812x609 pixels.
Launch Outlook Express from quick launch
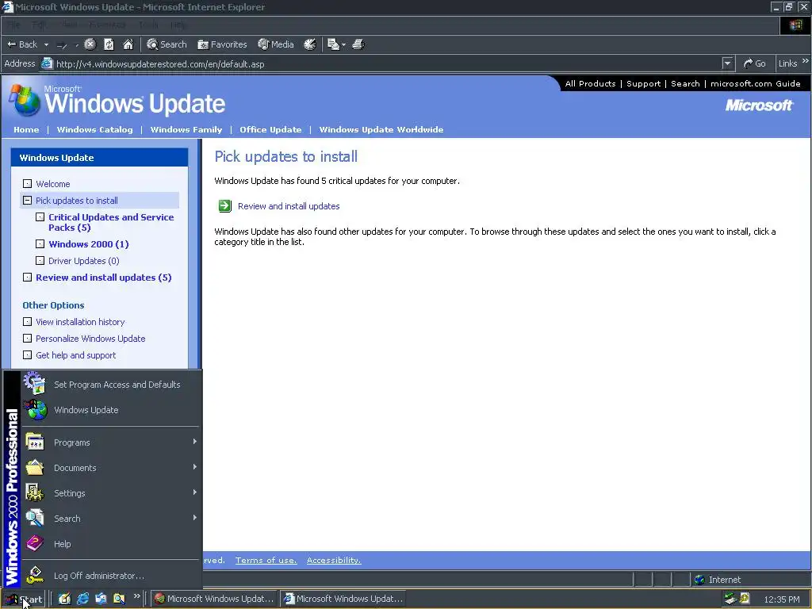coord(101,599)
